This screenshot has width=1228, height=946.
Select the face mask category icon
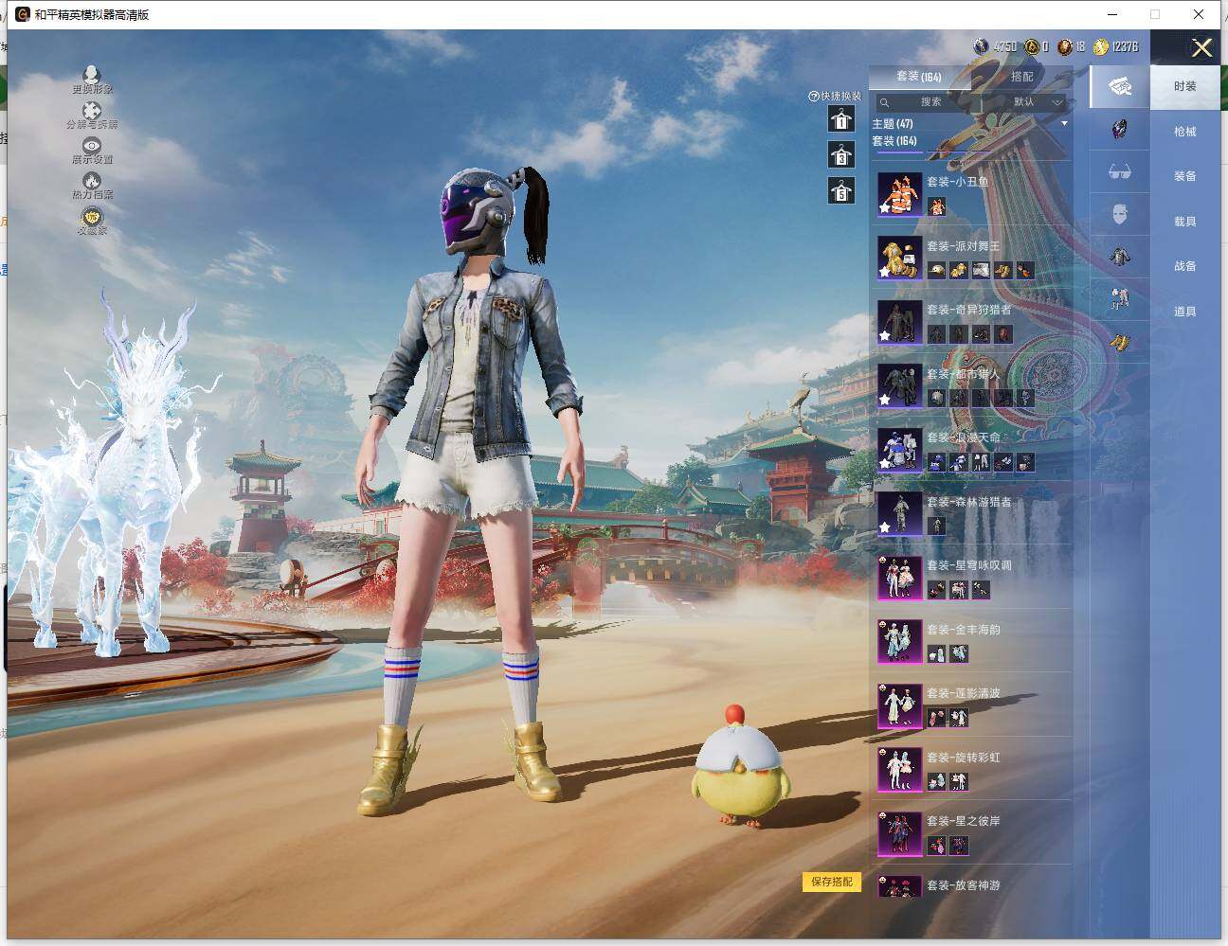[x=1119, y=215]
